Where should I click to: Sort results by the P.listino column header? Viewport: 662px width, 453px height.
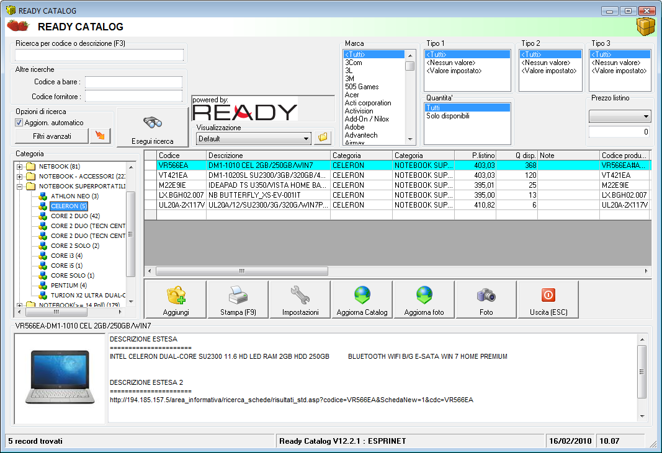(475, 155)
